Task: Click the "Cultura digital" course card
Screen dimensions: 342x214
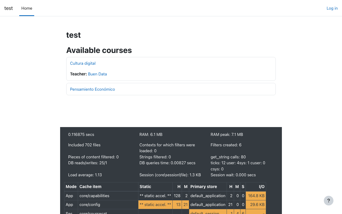Action: 171,69
